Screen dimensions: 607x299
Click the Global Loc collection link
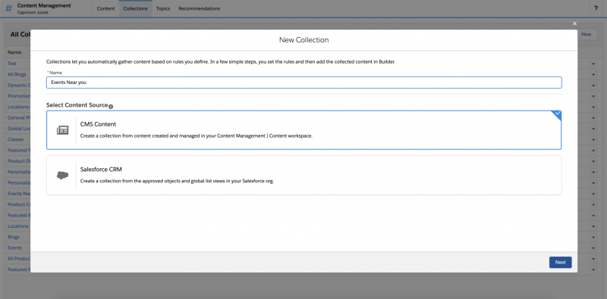(x=19, y=128)
